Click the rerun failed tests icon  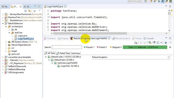(x=154, y=43)
